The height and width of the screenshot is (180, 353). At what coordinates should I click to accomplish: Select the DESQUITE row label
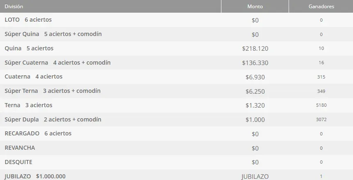tap(18, 162)
